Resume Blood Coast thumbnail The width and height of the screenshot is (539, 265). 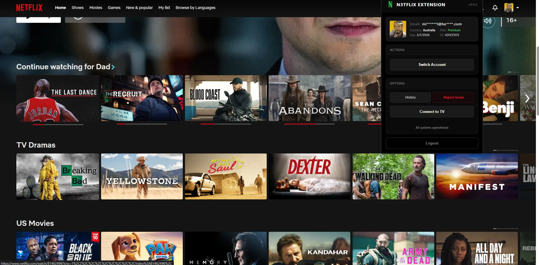pos(226,98)
